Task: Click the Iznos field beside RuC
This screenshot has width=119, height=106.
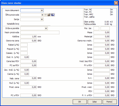Action: point(102,83)
